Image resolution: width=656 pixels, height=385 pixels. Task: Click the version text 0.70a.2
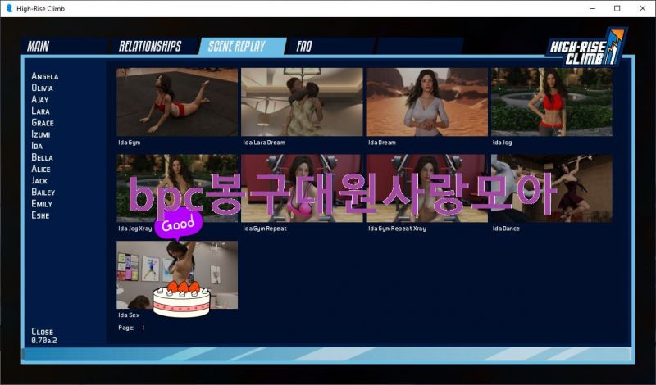pos(44,341)
